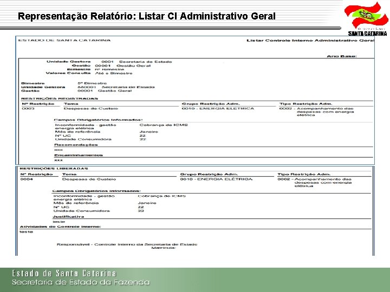This screenshot has height=292, width=390.
Task: Select the slide title 'Representação Relatório: Listar CI Administrativo Geral'
Action: tap(146, 16)
